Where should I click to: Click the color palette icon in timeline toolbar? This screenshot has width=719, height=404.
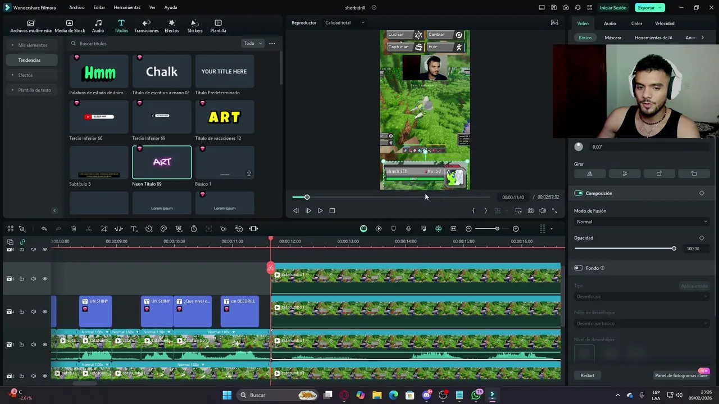[x=163, y=229]
